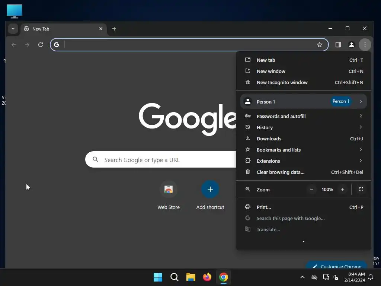The width and height of the screenshot is (381, 286).
Task: Open the Windows Start menu
Action: click(158, 277)
